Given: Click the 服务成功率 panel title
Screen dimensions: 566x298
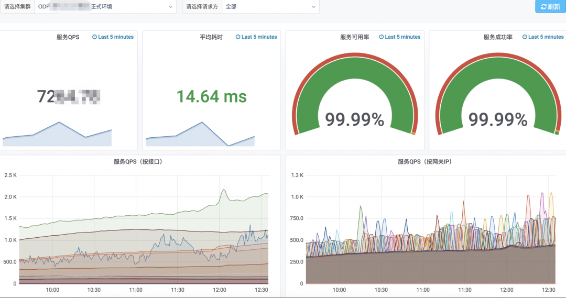Looking at the screenshot, I should coord(498,37).
